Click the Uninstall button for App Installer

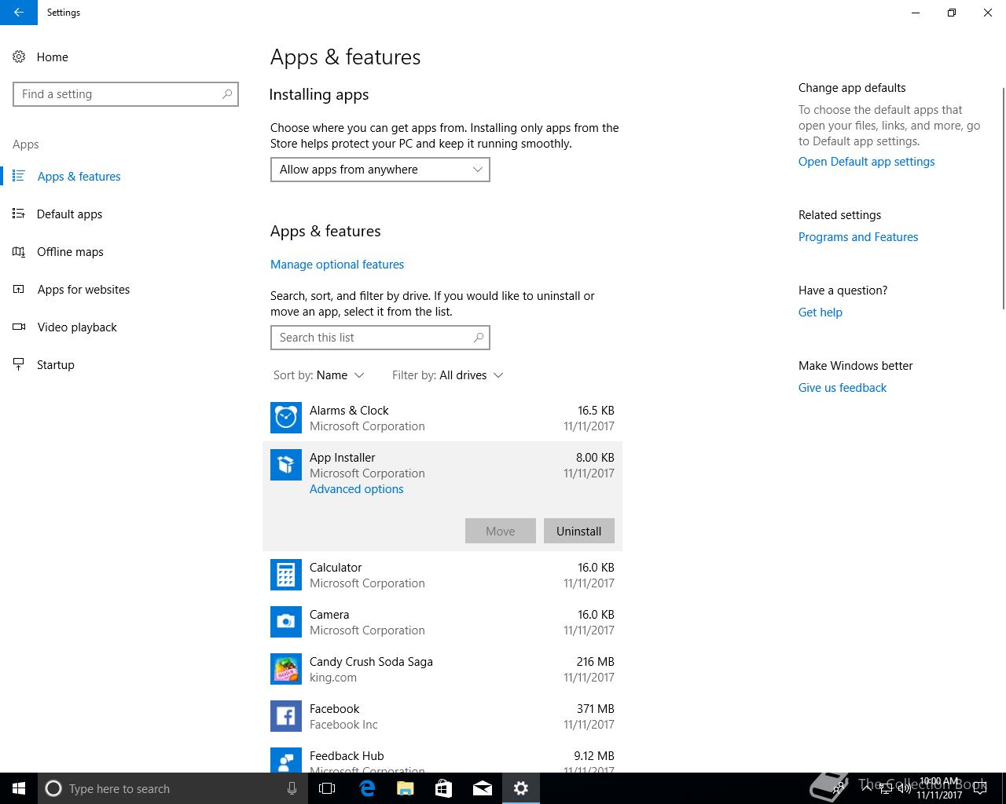(x=579, y=531)
